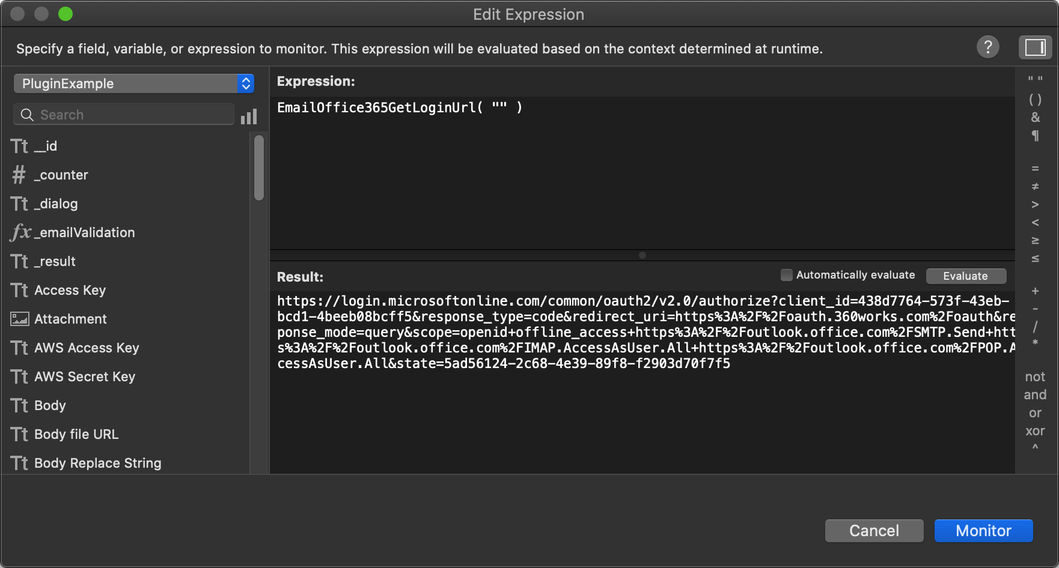Screen dimensions: 1059x568
Task: Insert parentheses operator
Action: (x=1035, y=99)
